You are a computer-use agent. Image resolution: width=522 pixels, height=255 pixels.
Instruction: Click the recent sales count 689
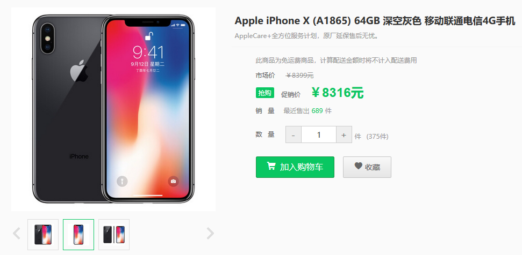click(x=317, y=111)
